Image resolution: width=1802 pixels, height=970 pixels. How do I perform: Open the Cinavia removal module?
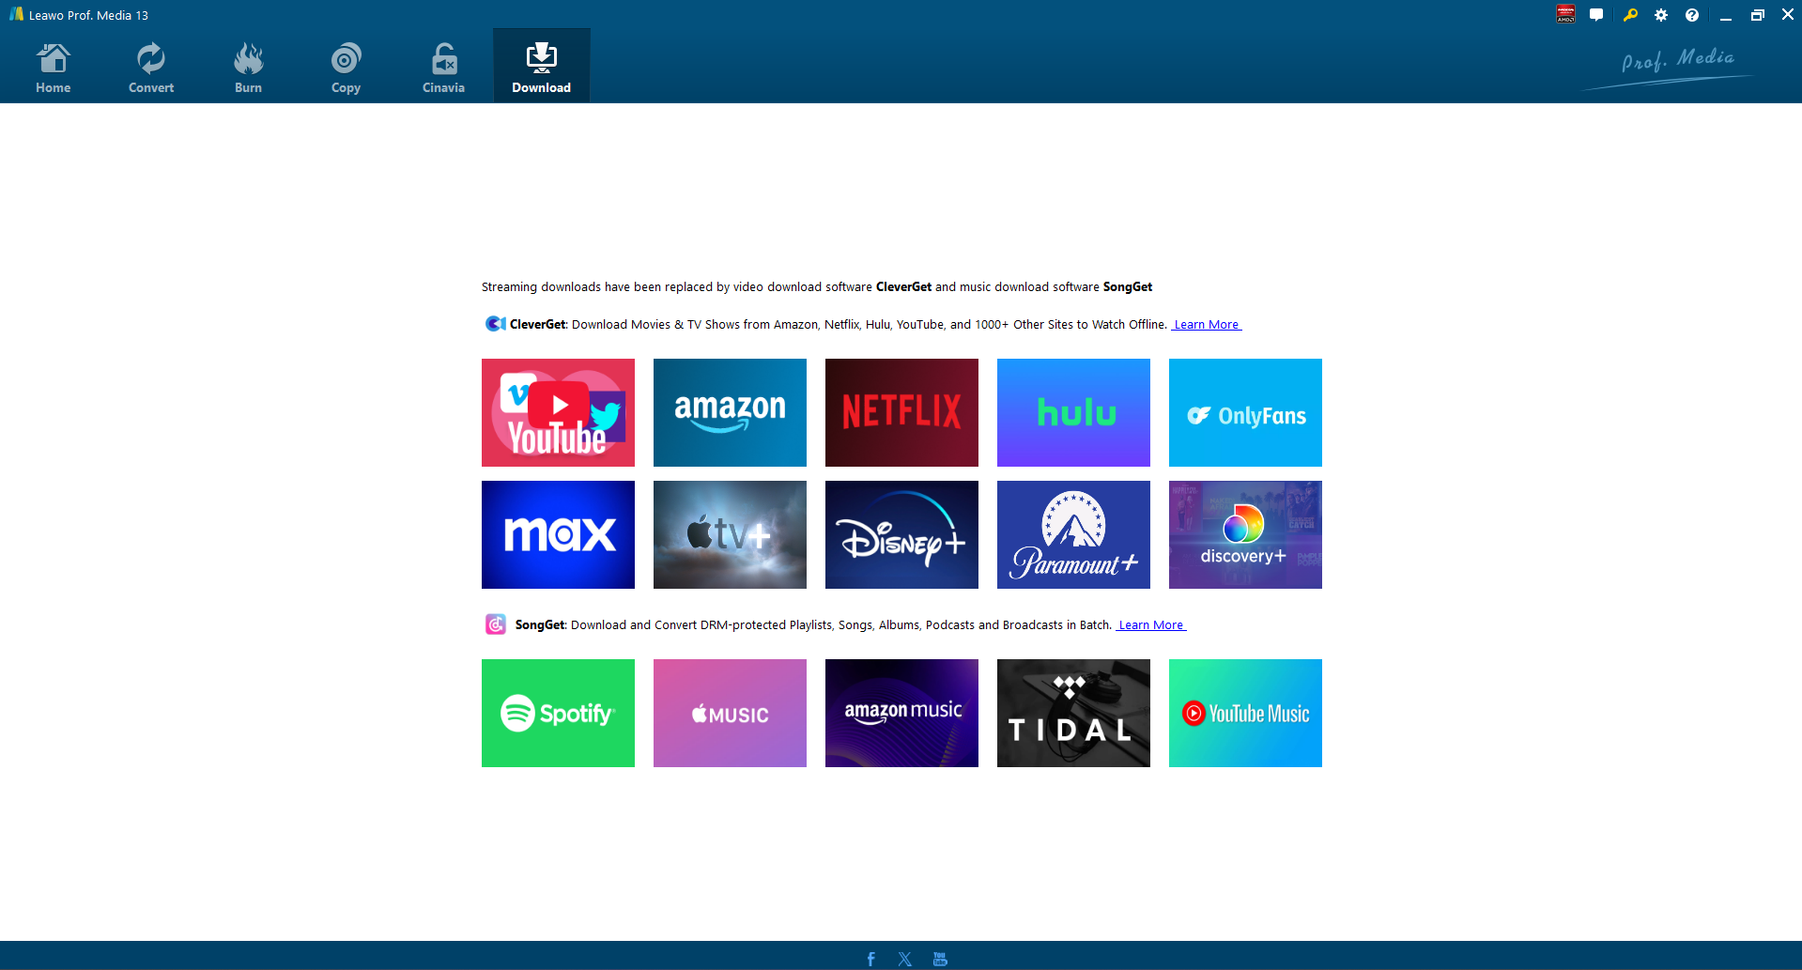pyautogui.click(x=444, y=68)
